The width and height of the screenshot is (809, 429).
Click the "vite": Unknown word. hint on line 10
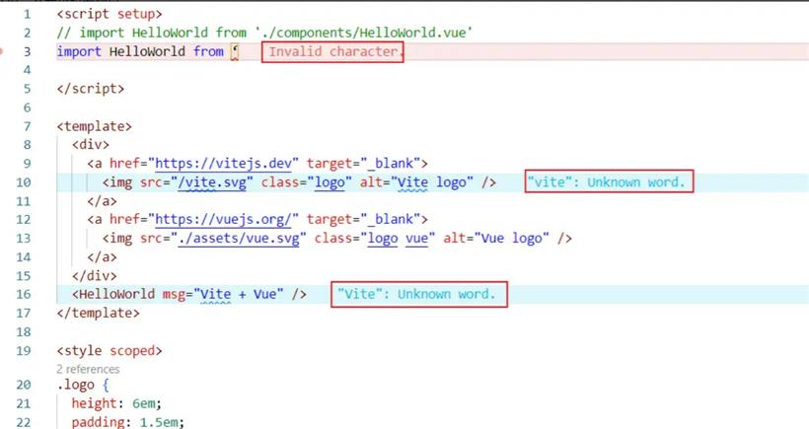(606, 182)
